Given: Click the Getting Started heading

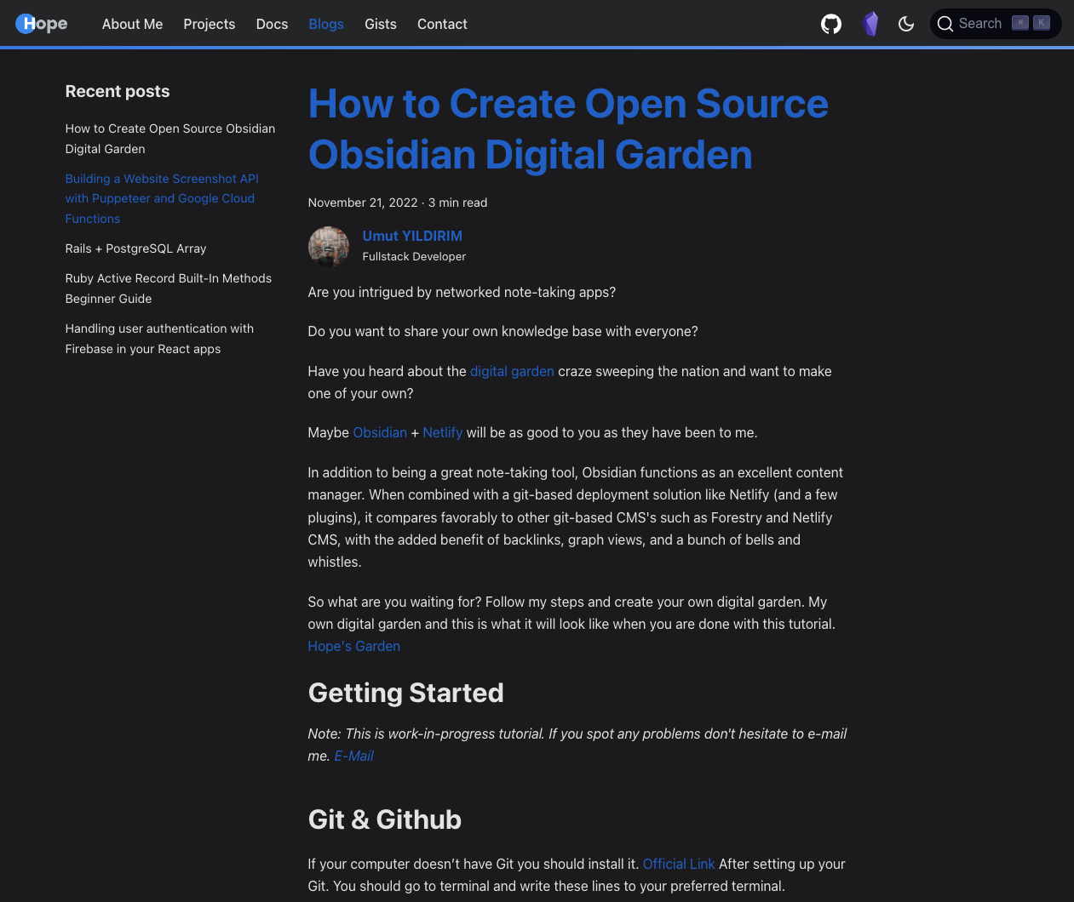Looking at the screenshot, I should pyautogui.click(x=406, y=693).
